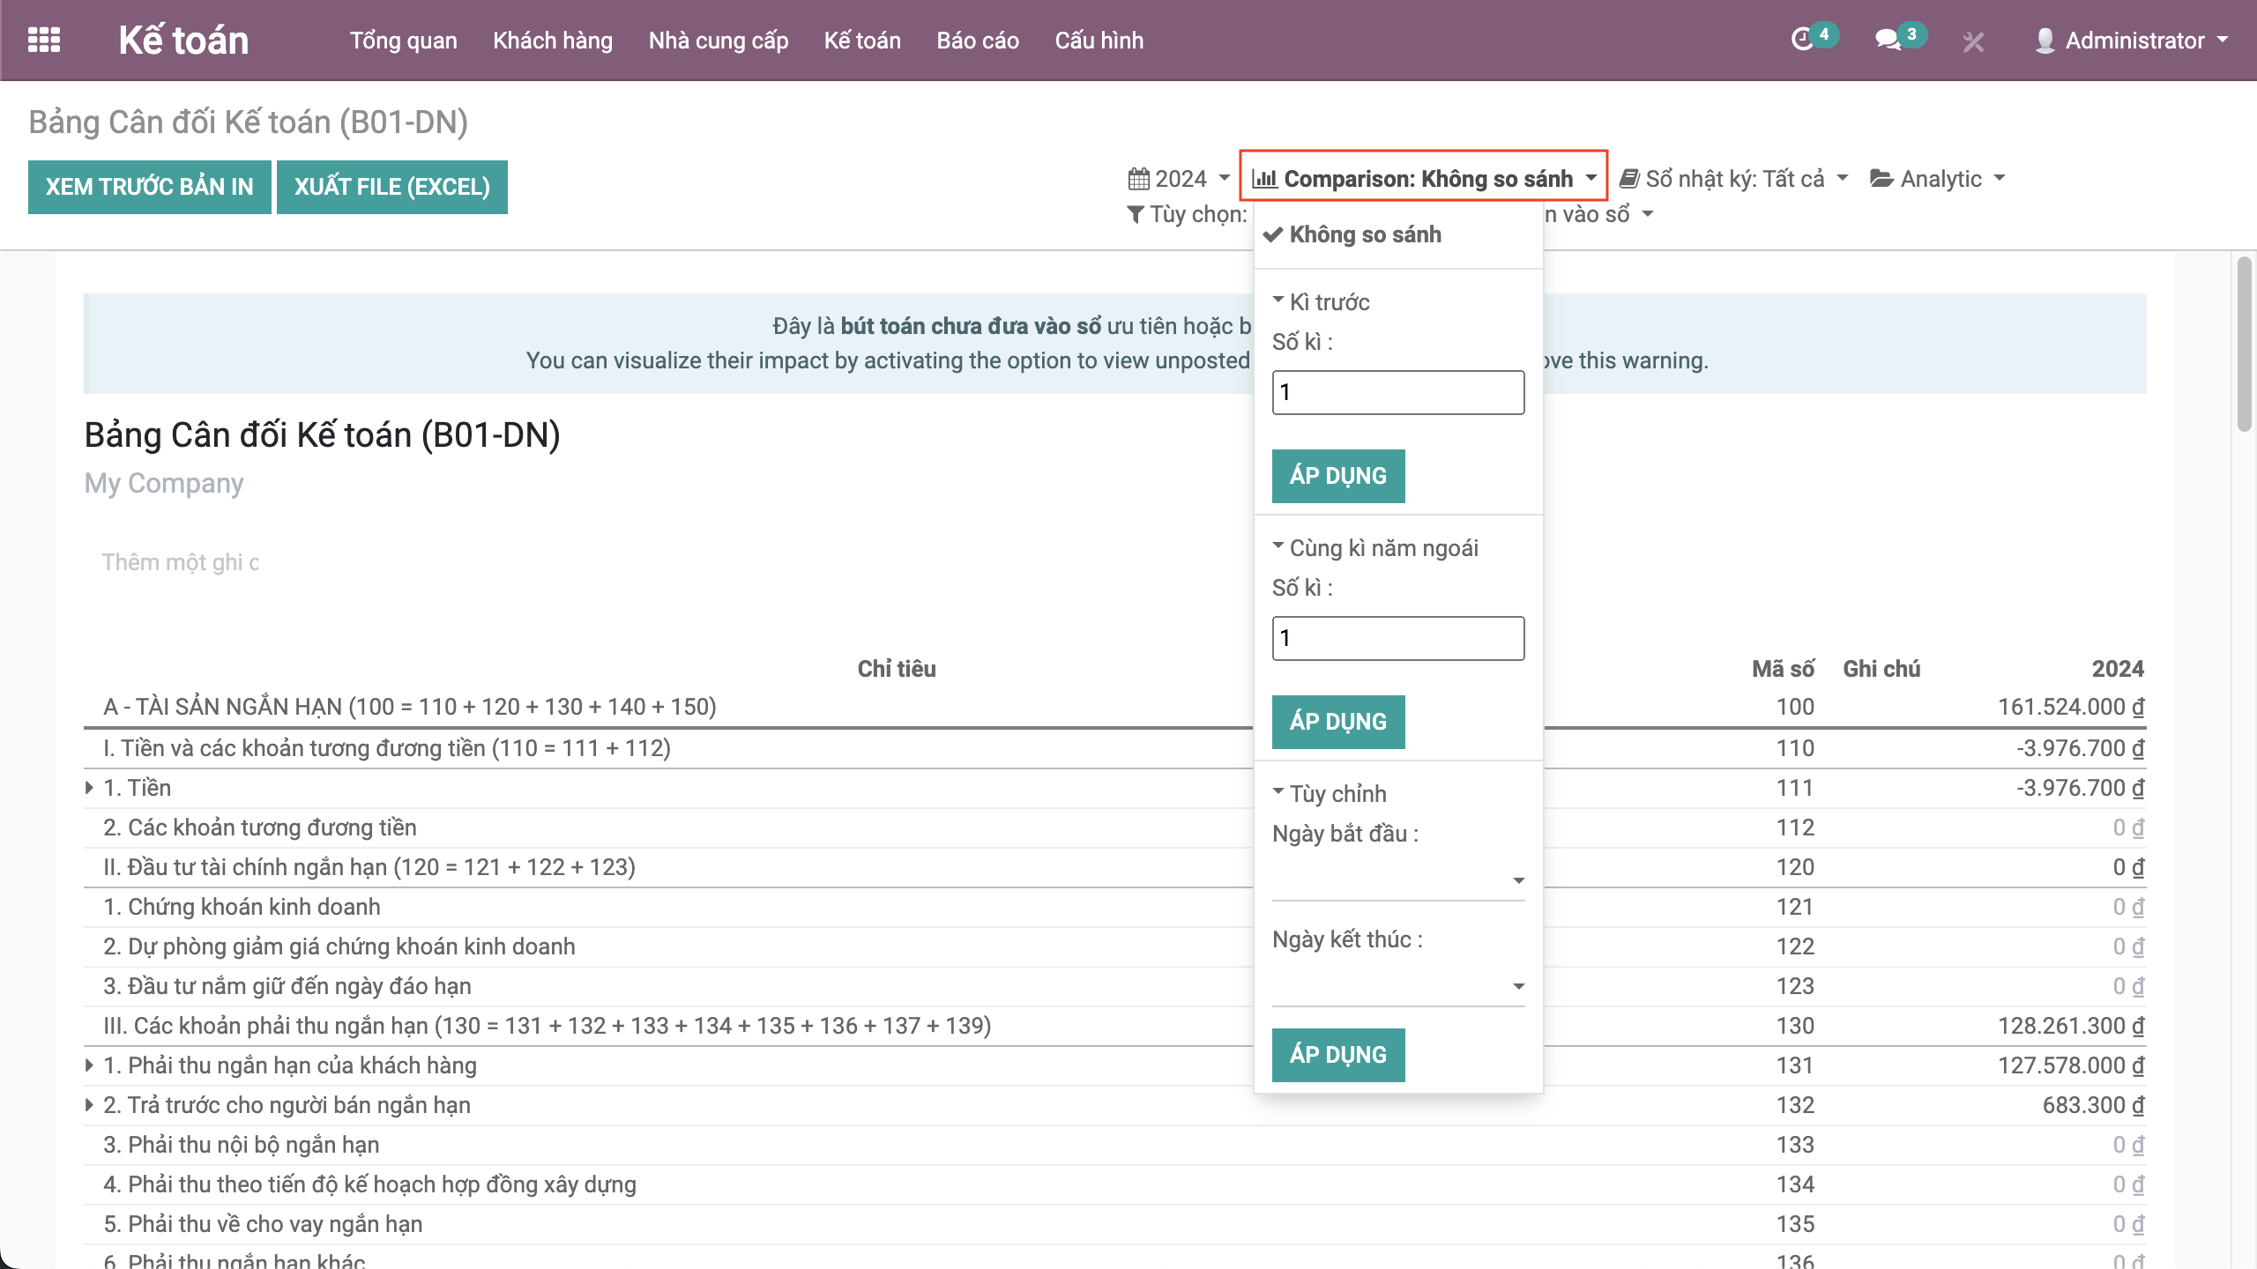Viewport: 2257px width, 1269px height.
Task: Open the Báo cáo menu
Action: [x=977, y=41]
